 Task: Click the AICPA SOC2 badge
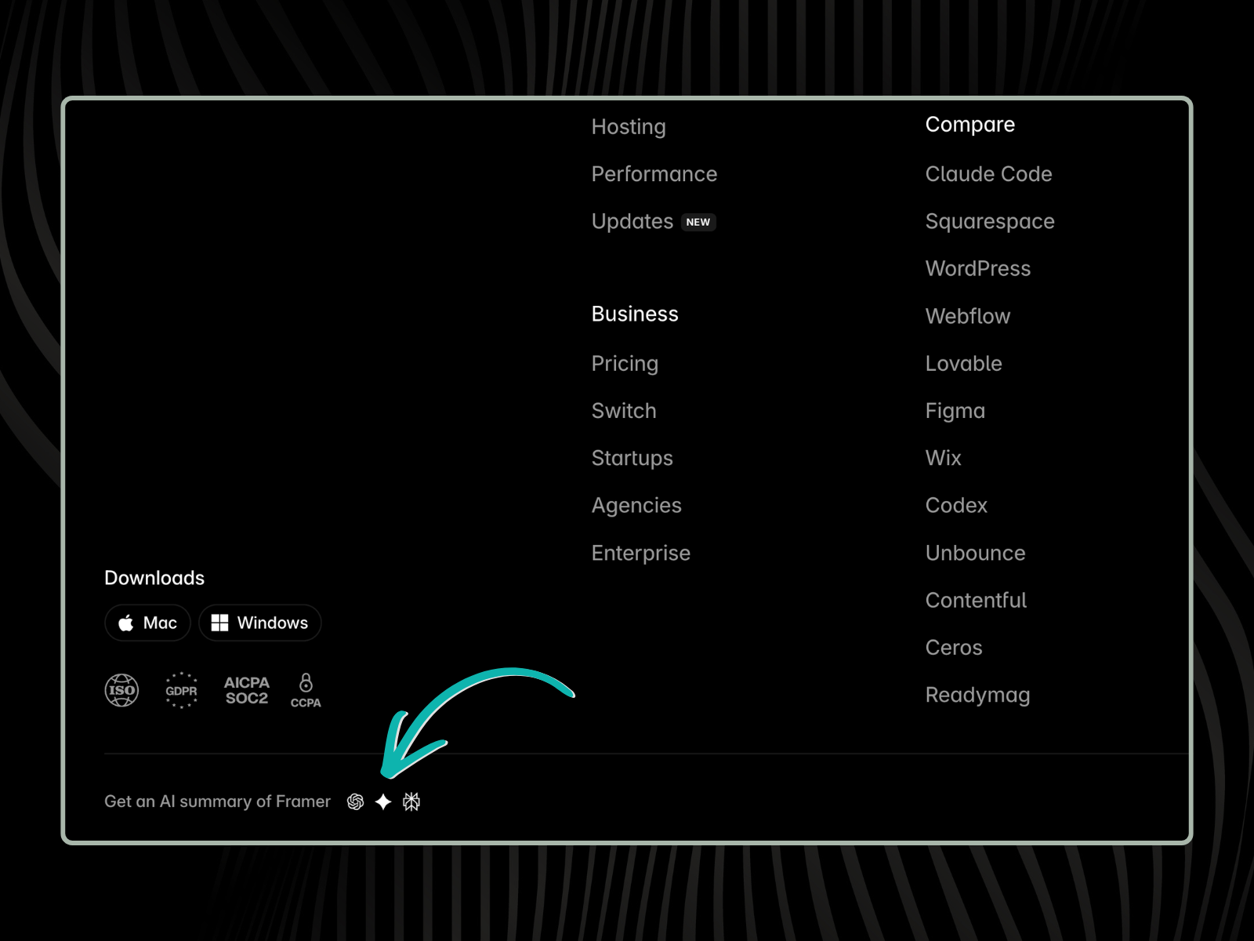point(245,690)
